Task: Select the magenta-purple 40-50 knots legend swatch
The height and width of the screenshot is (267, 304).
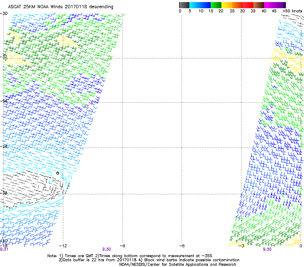Action: 275,5
